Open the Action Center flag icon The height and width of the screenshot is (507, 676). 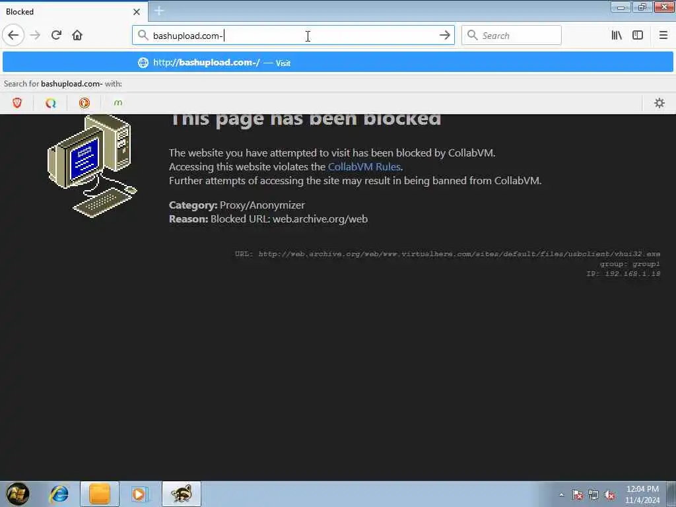[578, 495]
